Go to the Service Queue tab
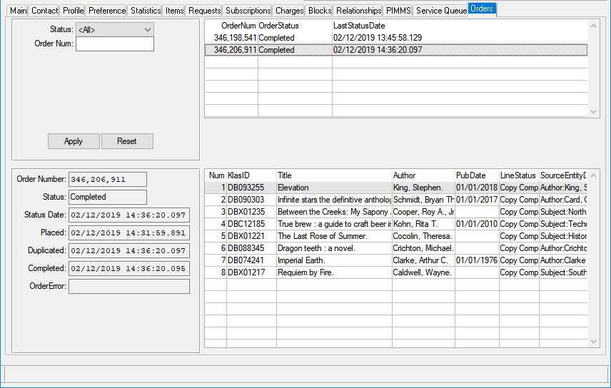The image size is (611, 388). 441,11
